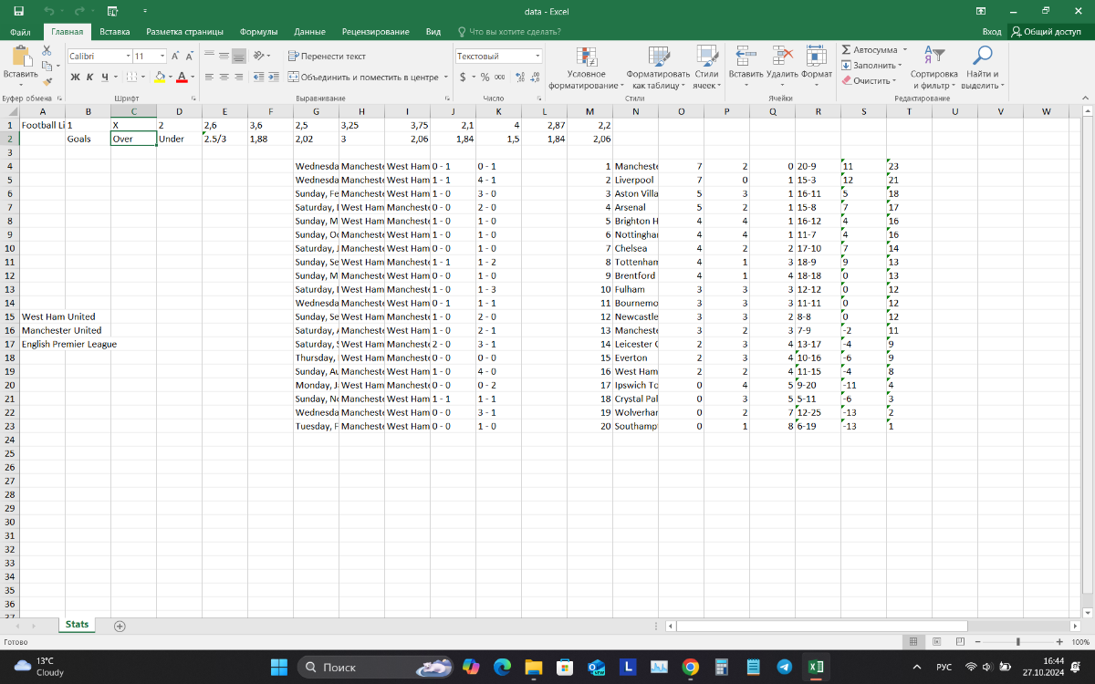
Task: Click the Общий доступ share button
Action: click(1047, 31)
